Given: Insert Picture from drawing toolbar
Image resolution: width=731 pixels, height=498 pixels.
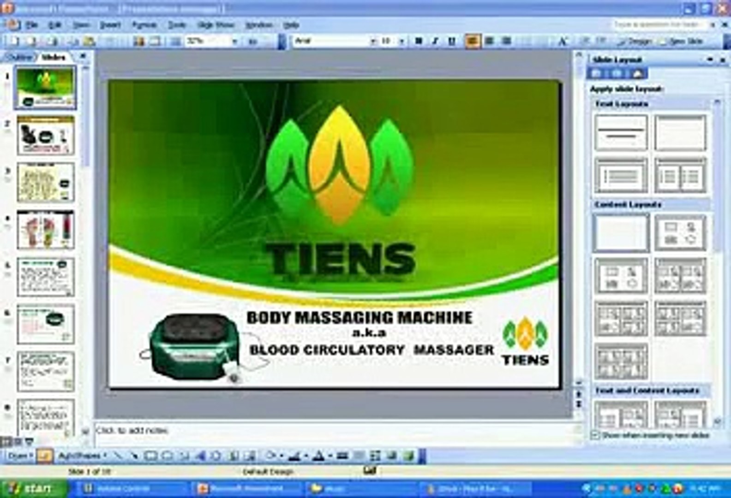Looking at the screenshot, I should point(251,456).
